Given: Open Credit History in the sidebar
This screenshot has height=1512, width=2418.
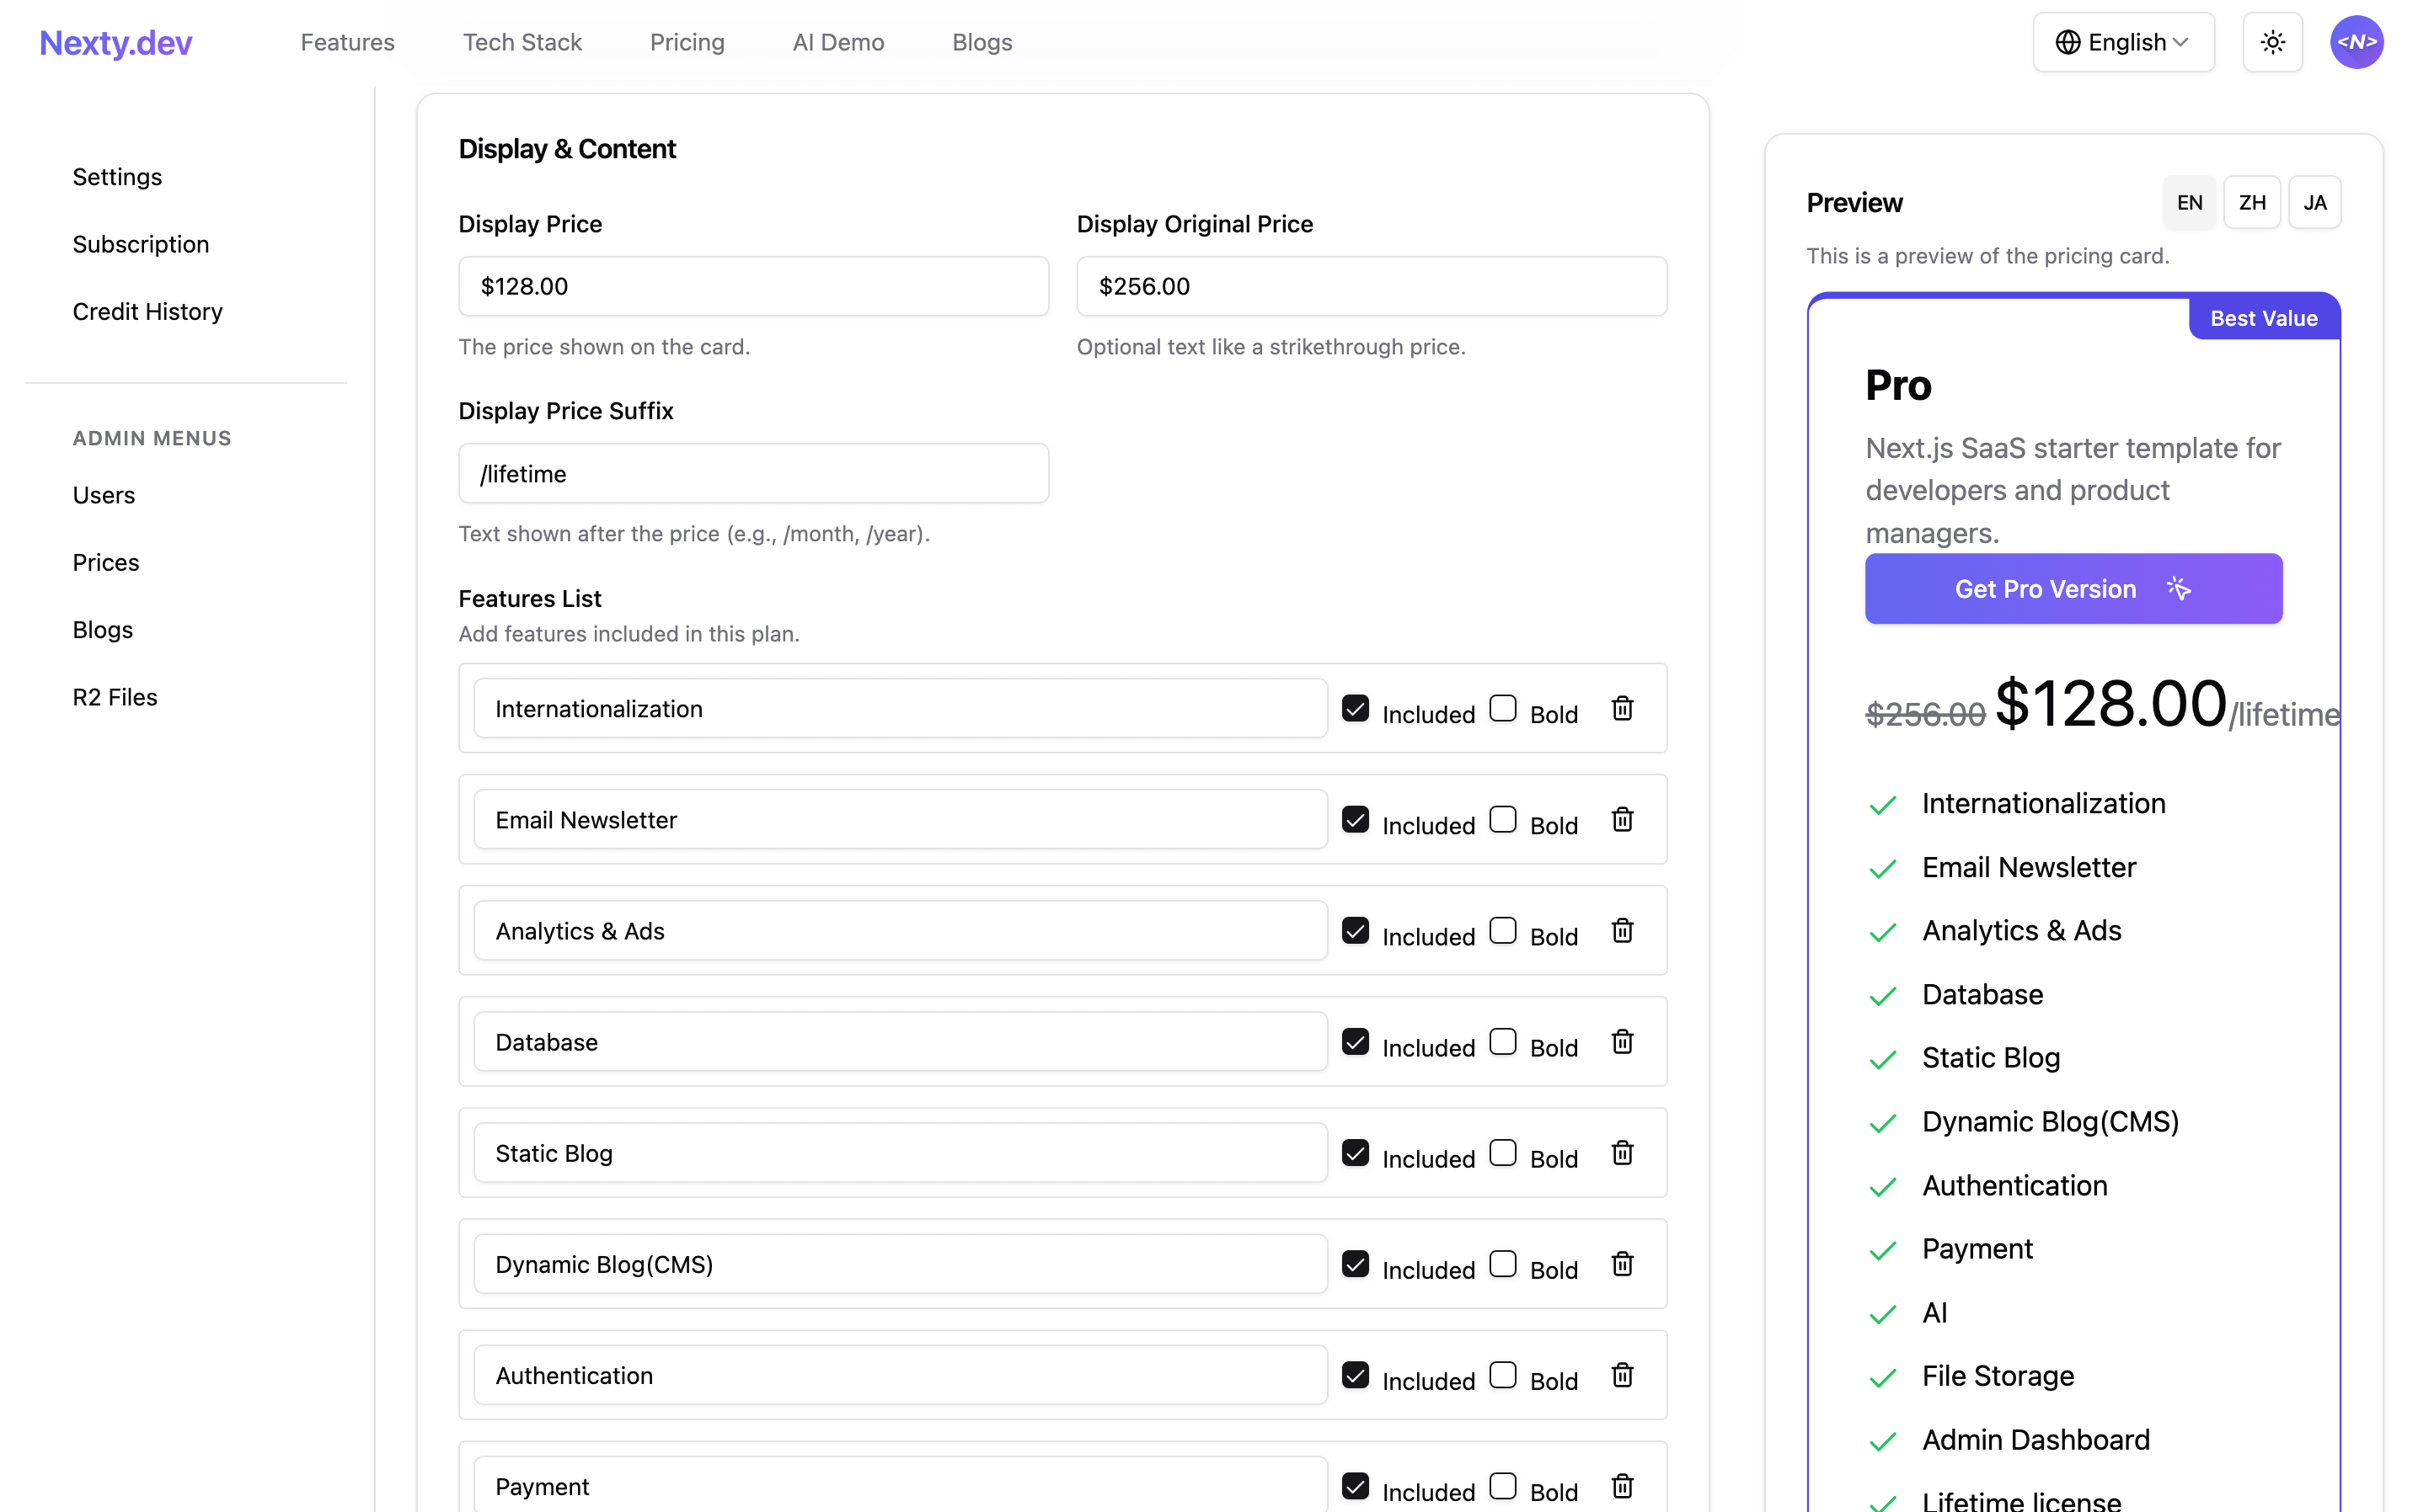Looking at the screenshot, I should click(147, 311).
